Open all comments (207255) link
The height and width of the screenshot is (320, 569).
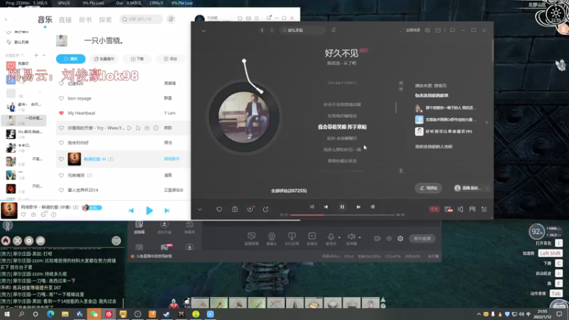click(x=289, y=191)
